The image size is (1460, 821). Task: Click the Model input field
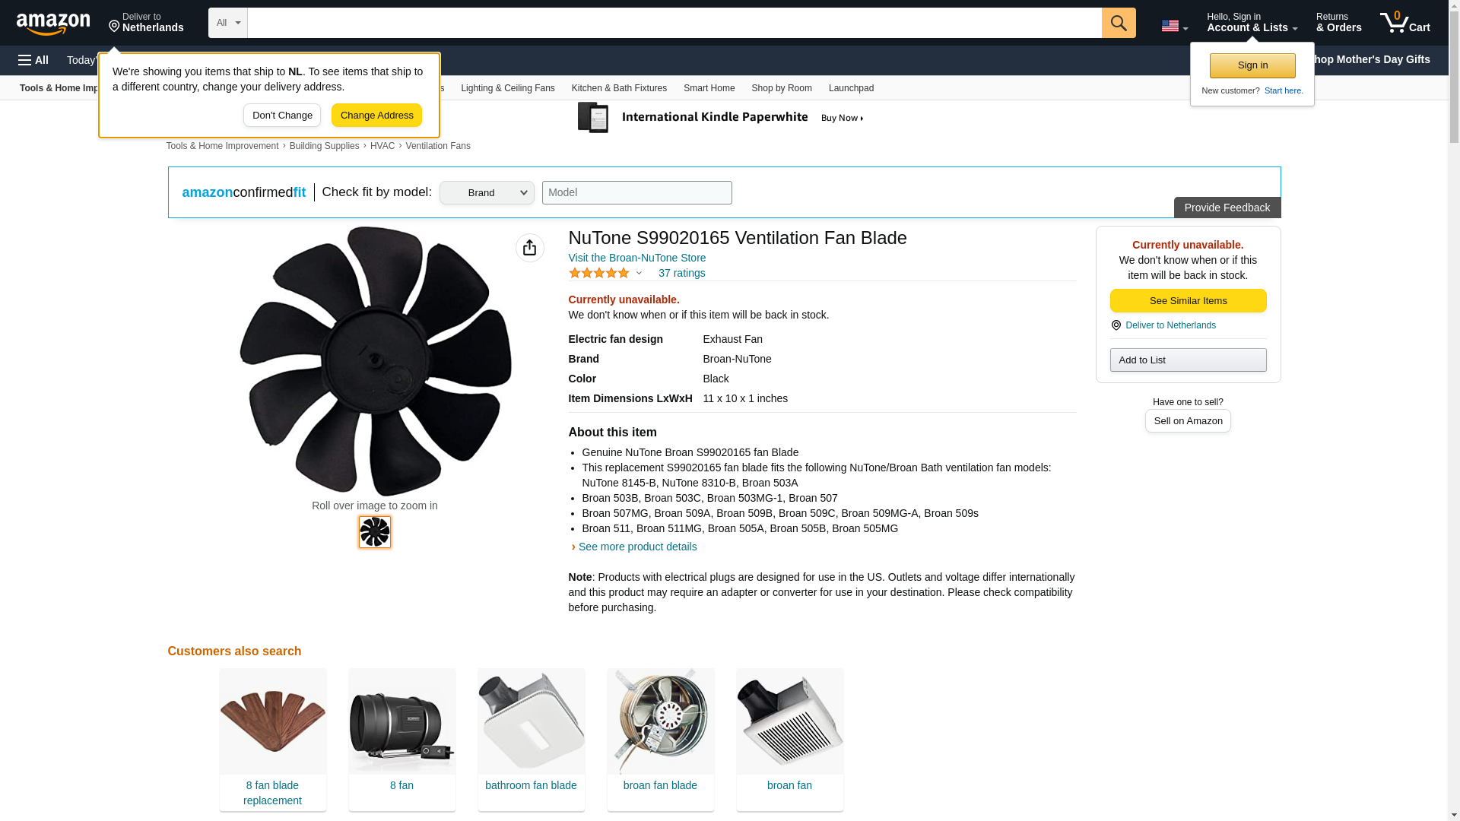[x=637, y=192]
